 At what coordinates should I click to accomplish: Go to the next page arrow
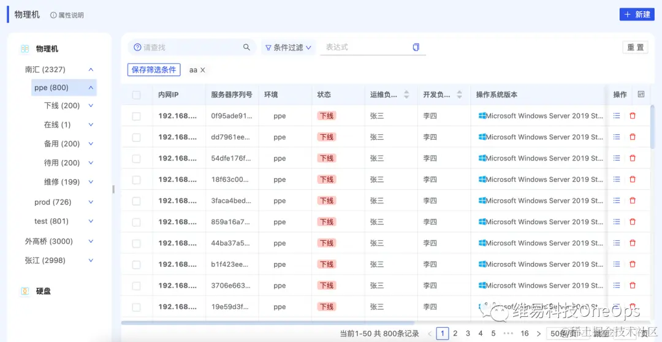point(538,333)
